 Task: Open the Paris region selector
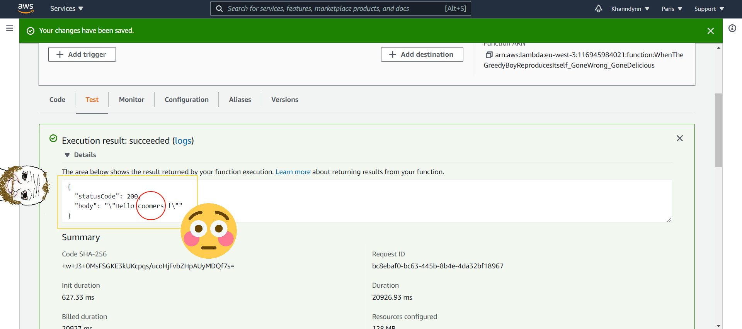(x=672, y=9)
